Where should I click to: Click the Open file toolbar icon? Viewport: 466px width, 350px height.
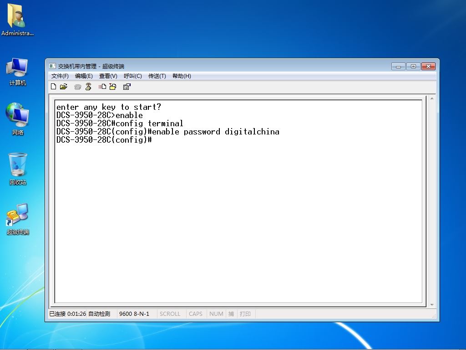(x=64, y=87)
